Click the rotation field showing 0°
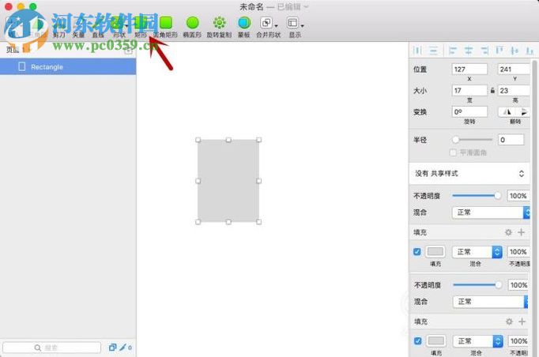Image resolution: width=539 pixels, height=357 pixels. click(x=469, y=111)
